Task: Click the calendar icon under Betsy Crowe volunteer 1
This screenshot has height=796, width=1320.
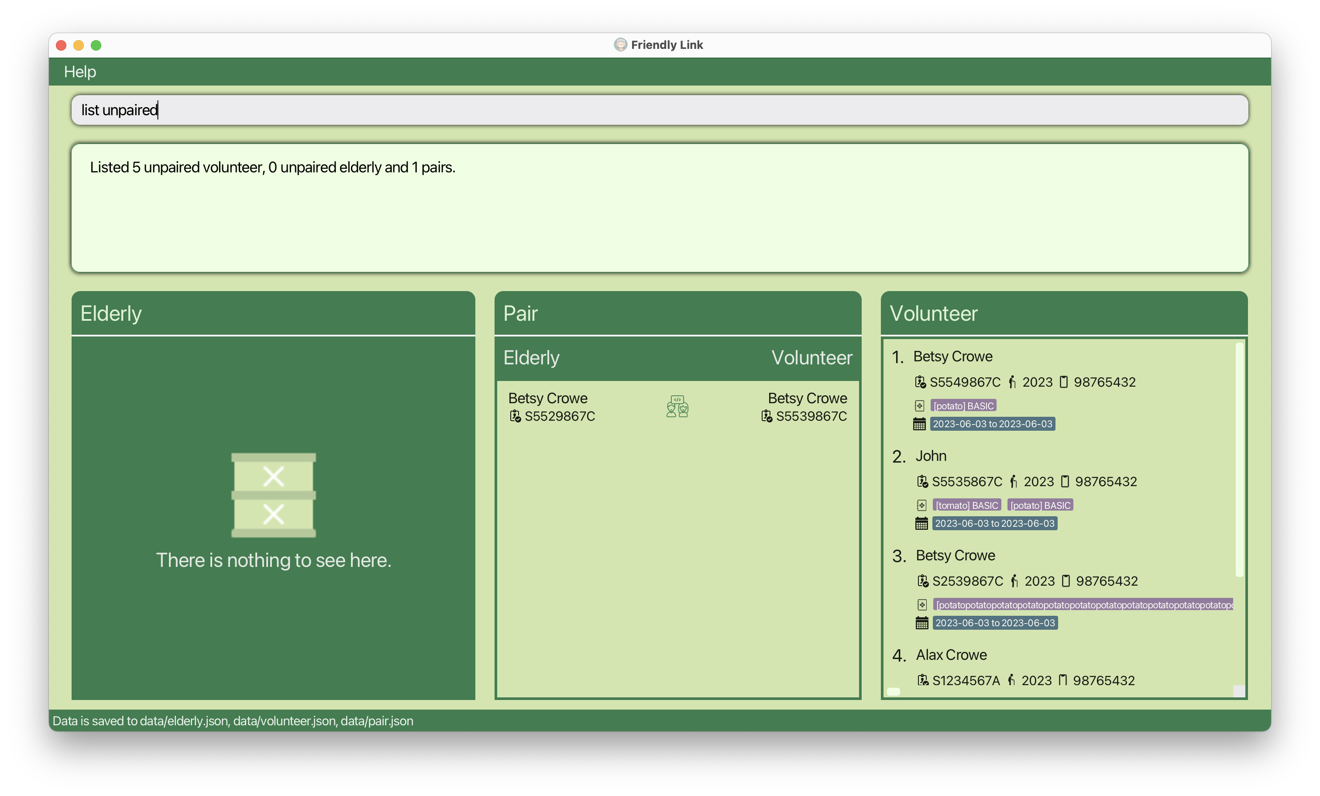Action: tap(919, 424)
